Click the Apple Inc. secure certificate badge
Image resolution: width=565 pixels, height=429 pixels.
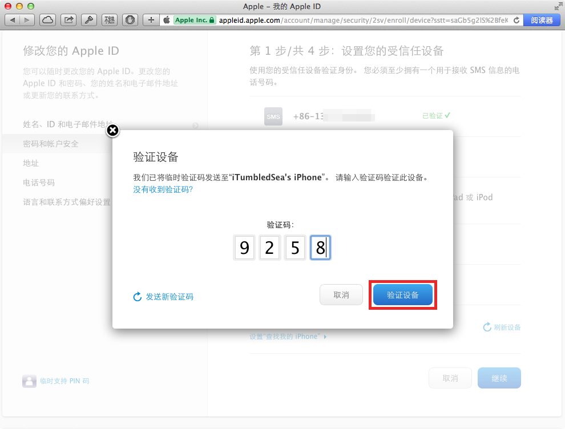click(x=195, y=20)
